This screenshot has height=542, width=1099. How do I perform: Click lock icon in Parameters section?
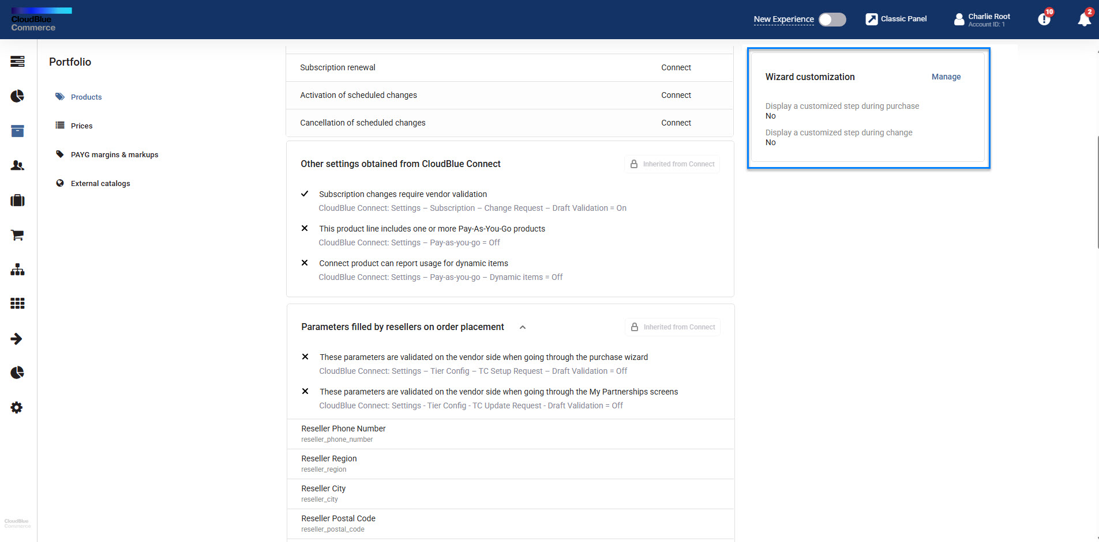tap(635, 327)
